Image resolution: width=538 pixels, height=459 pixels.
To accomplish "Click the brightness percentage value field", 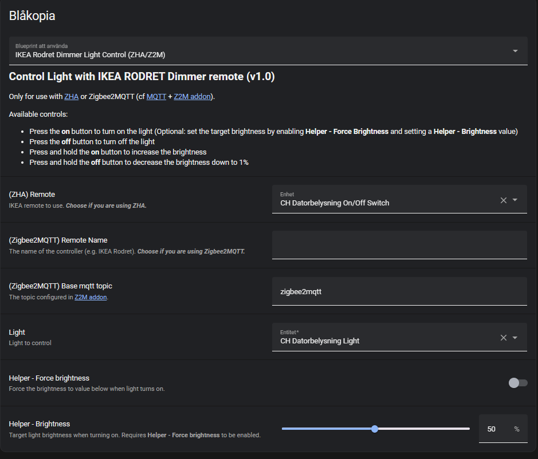I will [x=503, y=429].
